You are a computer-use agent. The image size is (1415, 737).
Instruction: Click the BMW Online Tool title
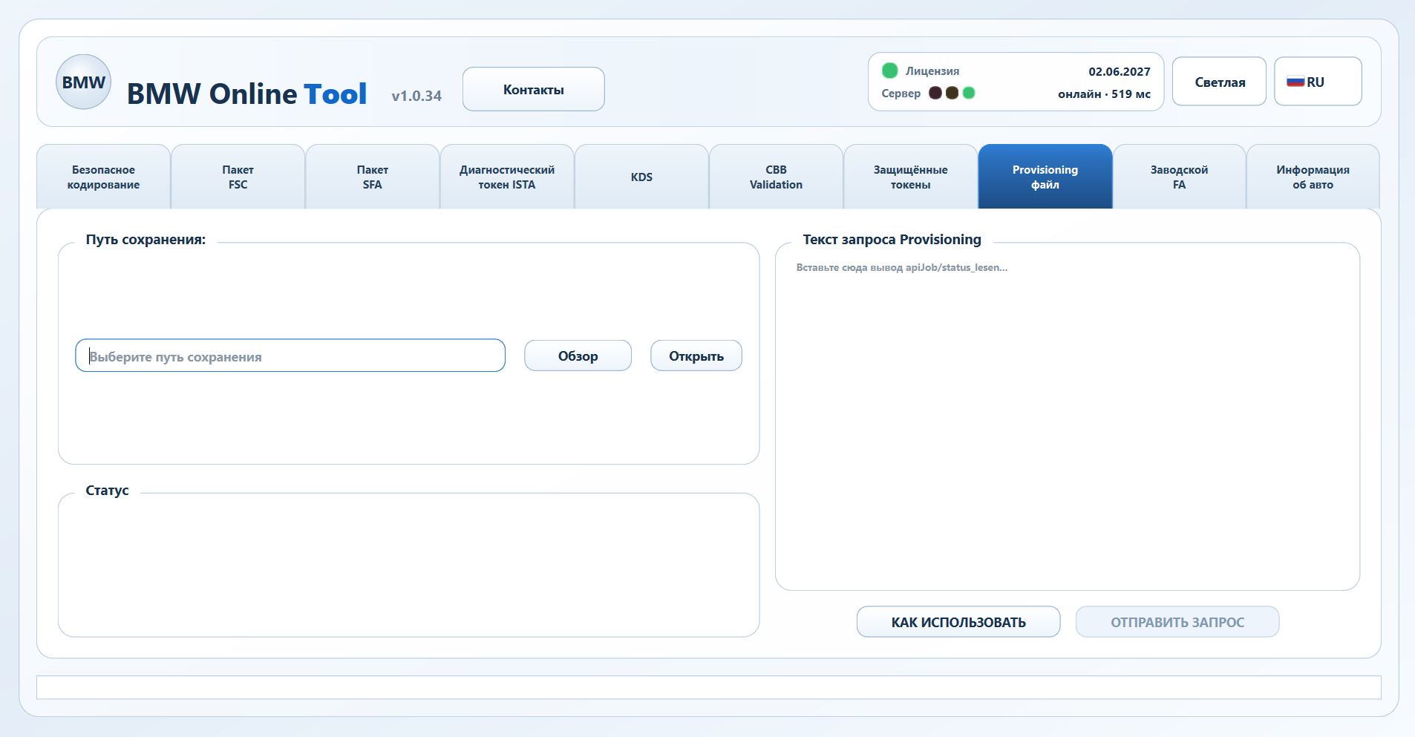click(x=246, y=94)
